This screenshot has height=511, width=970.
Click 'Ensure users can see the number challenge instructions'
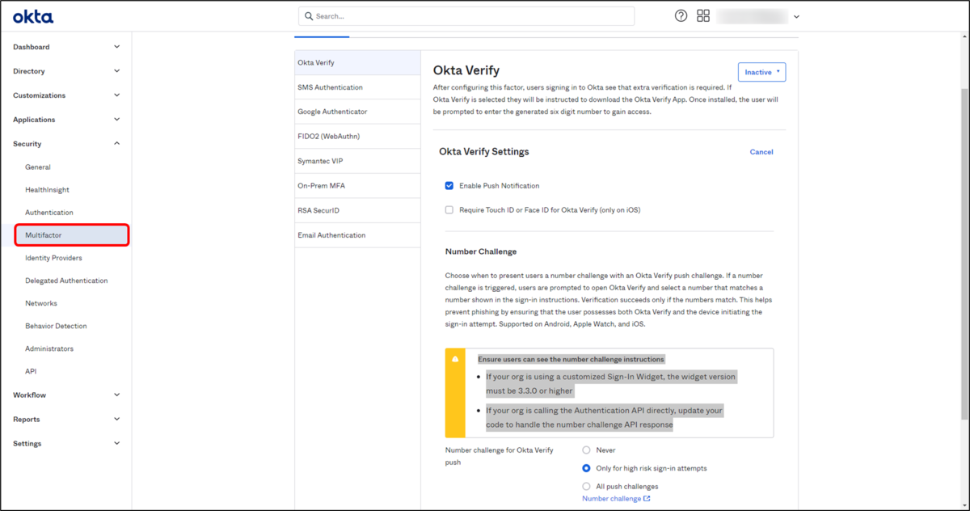point(571,359)
